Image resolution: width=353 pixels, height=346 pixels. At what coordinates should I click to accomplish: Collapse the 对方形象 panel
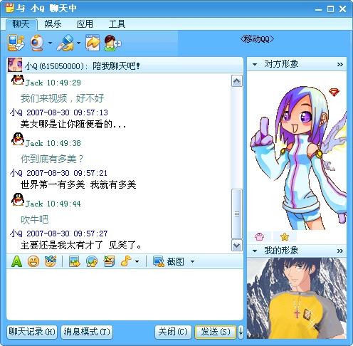pos(255,64)
